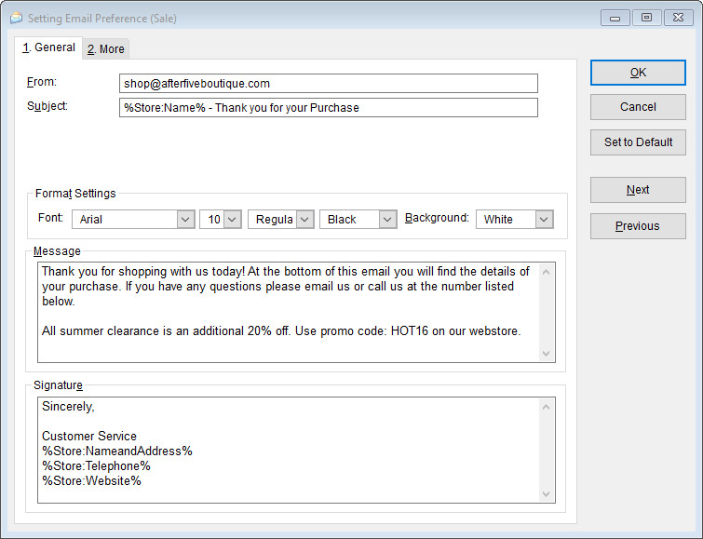This screenshot has height=539, width=703.
Task: Click the '%Store:Telephone%' line in Signature
Action: coord(96,465)
